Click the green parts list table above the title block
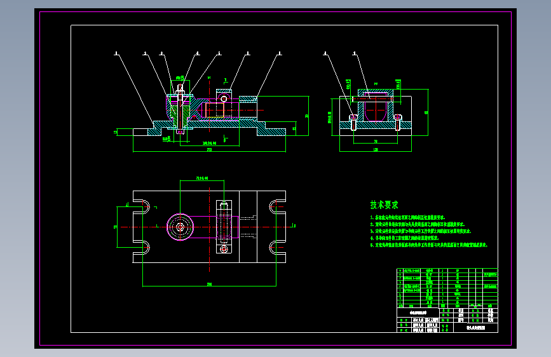The width and height of the screenshot is (551, 357). (447, 288)
